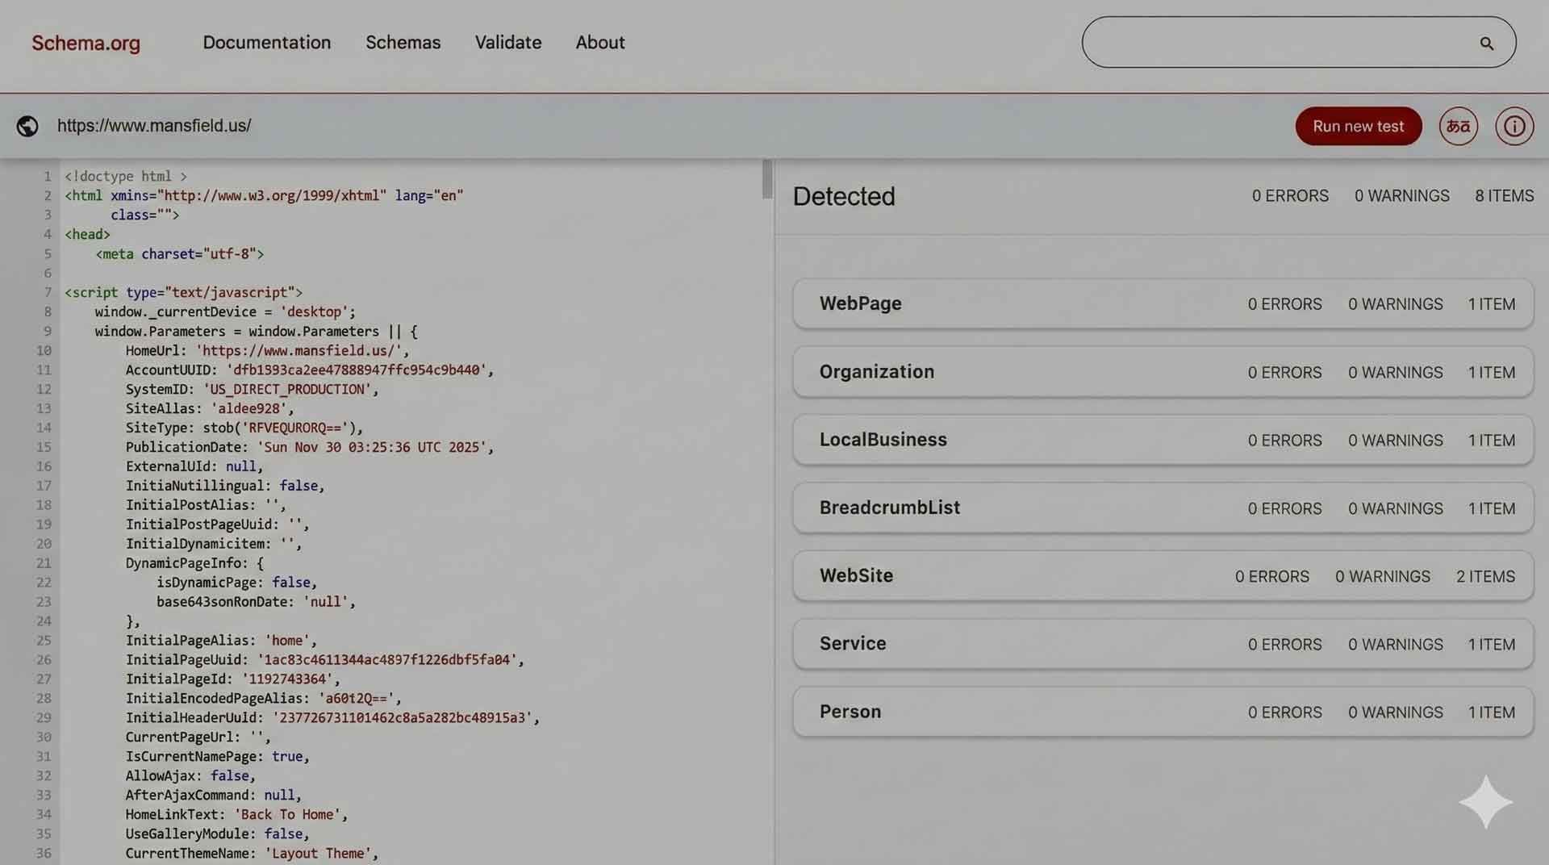Click the CurrentThemeName 'Layout Theme' line
This screenshot has height=865, width=1549.
coord(252,854)
